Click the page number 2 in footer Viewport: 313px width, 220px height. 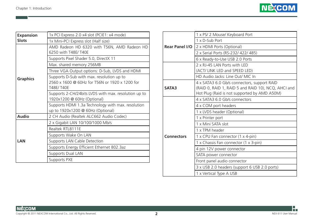[x=156, y=214]
